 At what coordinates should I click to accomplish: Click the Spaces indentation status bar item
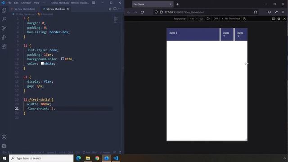coord(51,153)
